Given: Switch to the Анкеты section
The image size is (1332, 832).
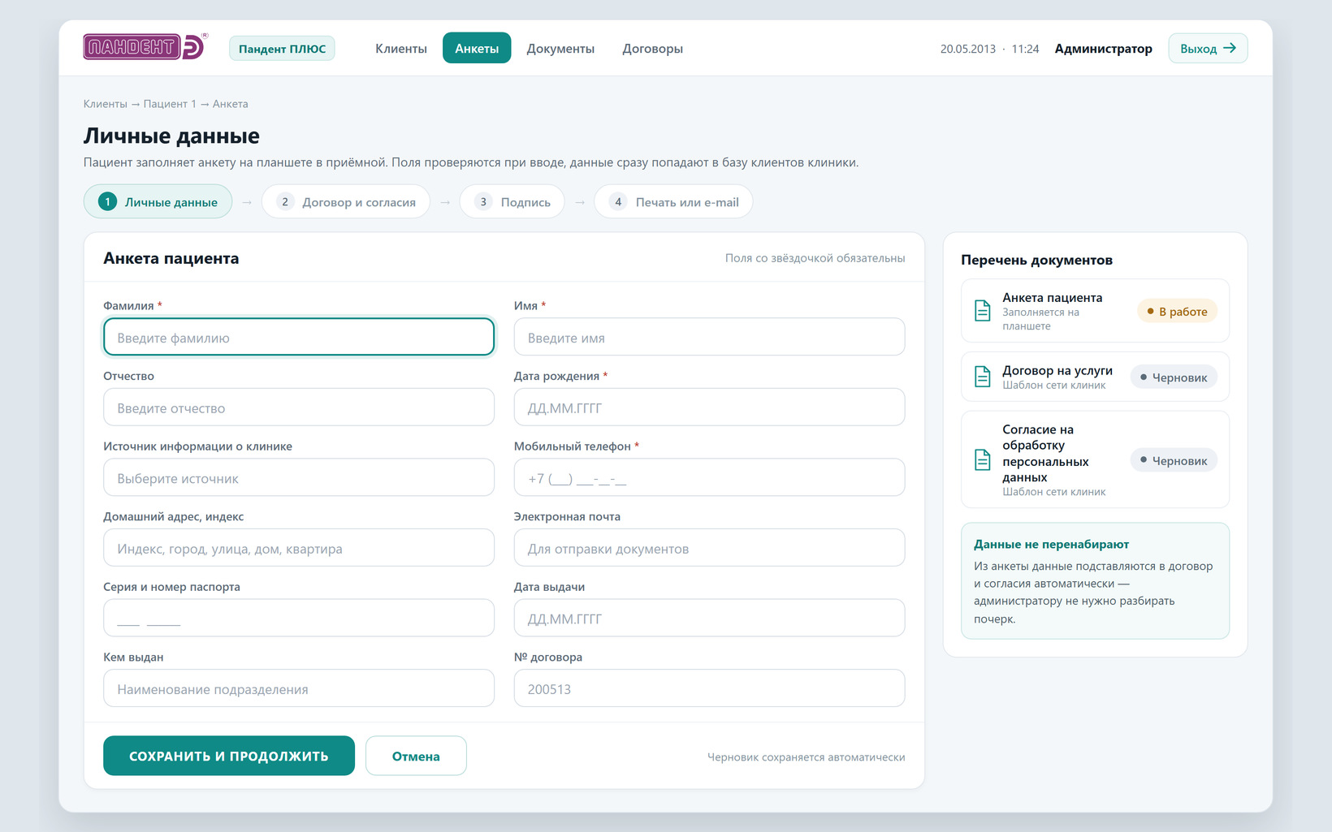Looking at the screenshot, I should 477,48.
